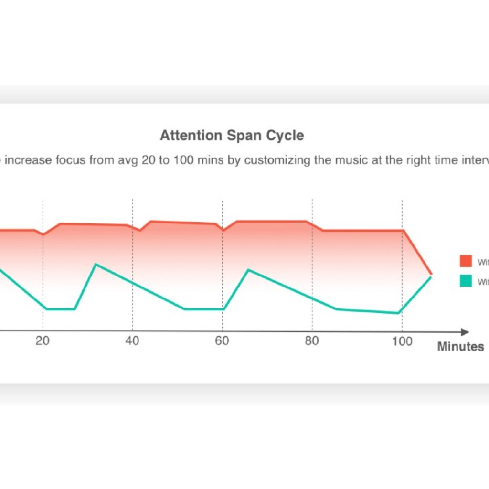Image resolution: width=489 pixels, height=489 pixels.
Task: Click the red line dip at 20 minutes
Action: [x=43, y=234]
